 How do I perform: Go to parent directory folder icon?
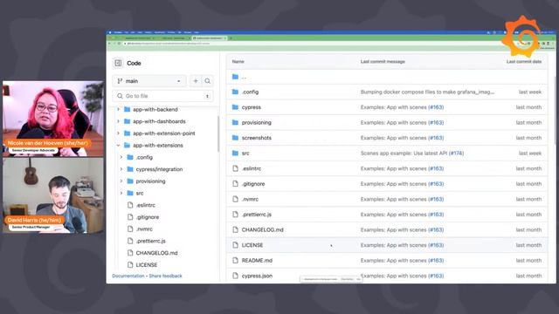(235, 77)
